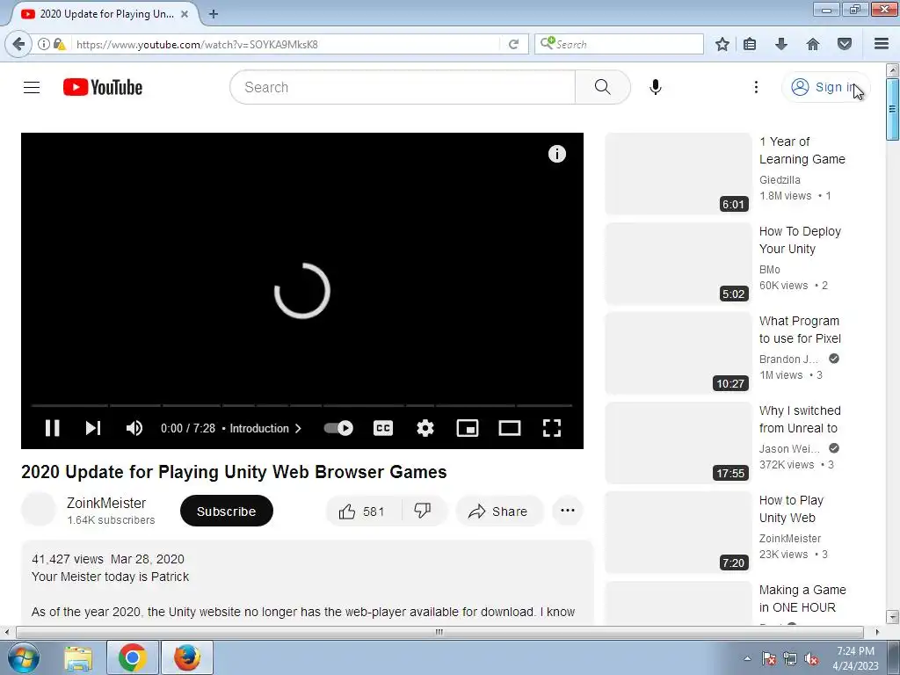Reload the page with refresh icon
The image size is (900, 675).
[513, 44]
